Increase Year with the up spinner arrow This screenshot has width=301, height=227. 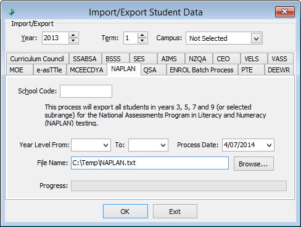click(x=73, y=35)
